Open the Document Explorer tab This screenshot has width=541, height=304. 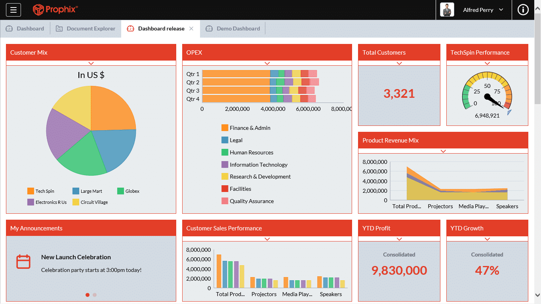click(86, 28)
